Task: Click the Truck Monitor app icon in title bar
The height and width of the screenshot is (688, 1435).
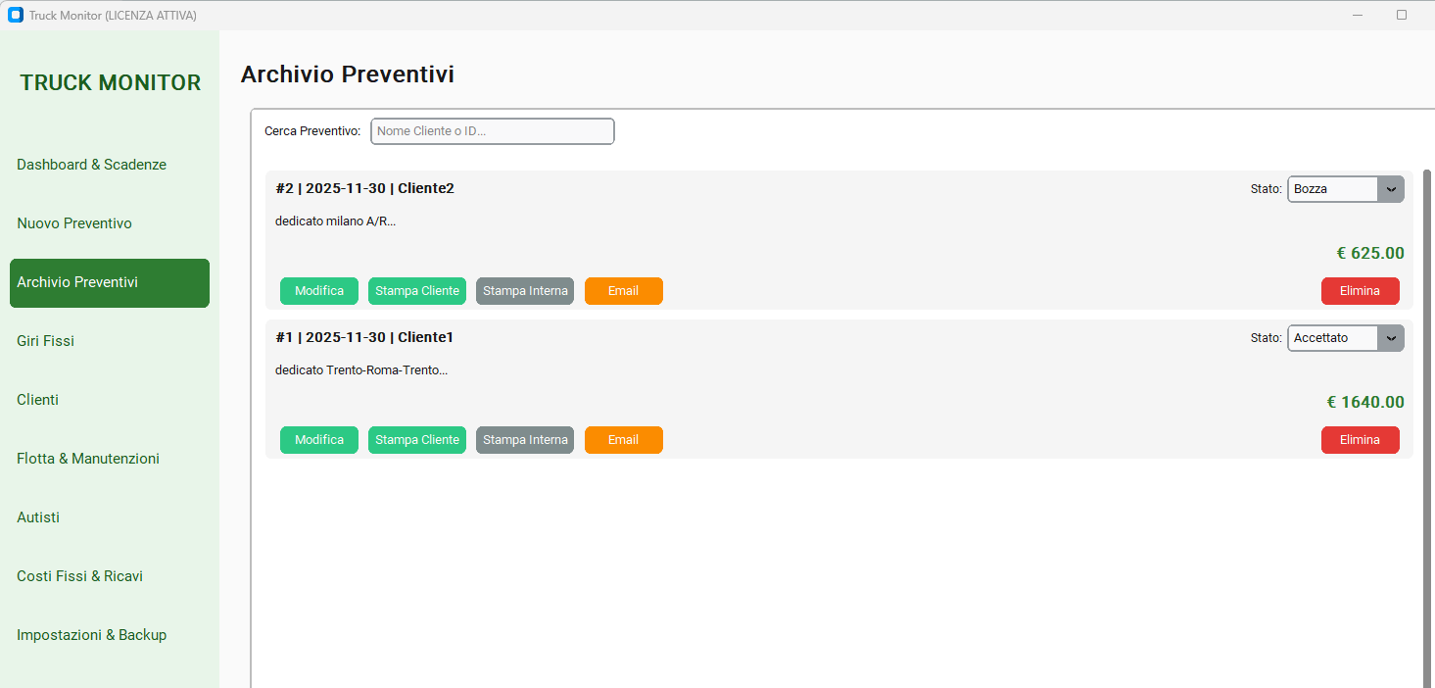Action: tap(15, 15)
